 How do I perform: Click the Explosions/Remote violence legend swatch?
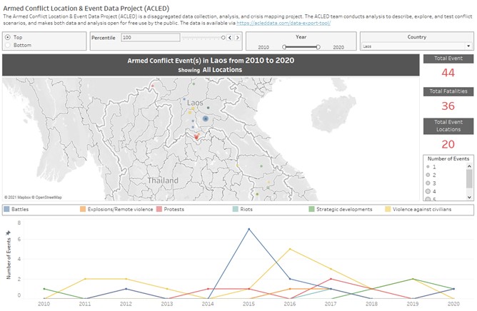coord(84,210)
